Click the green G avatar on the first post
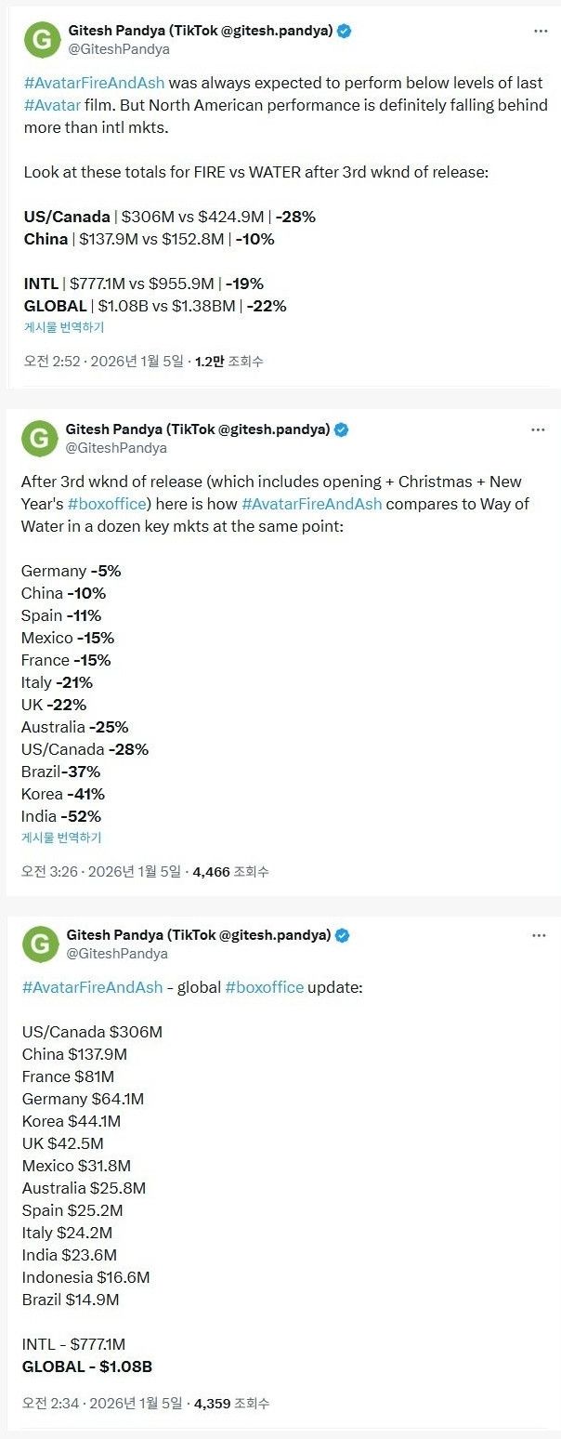Image resolution: width=561 pixels, height=1439 pixels. (41, 39)
